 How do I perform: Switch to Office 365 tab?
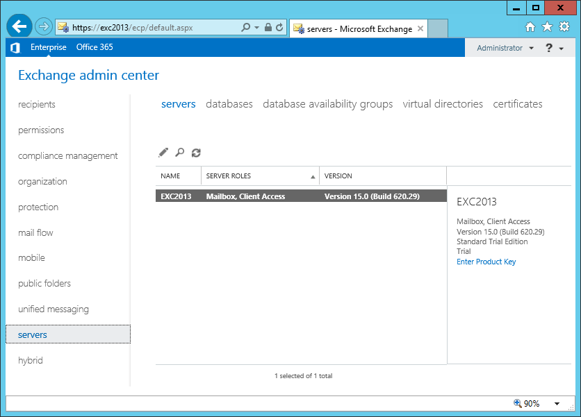pos(95,47)
